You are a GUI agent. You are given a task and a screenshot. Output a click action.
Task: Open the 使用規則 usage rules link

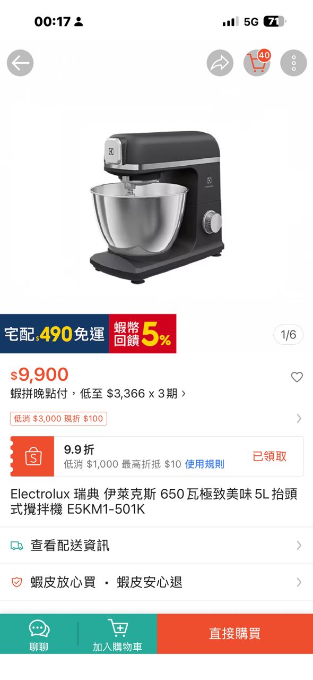[205, 464]
